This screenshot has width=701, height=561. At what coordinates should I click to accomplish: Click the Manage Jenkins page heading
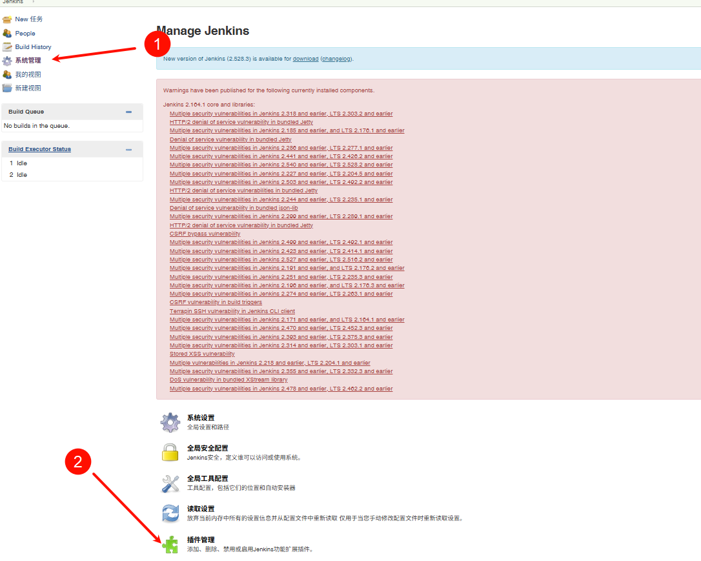(203, 31)
